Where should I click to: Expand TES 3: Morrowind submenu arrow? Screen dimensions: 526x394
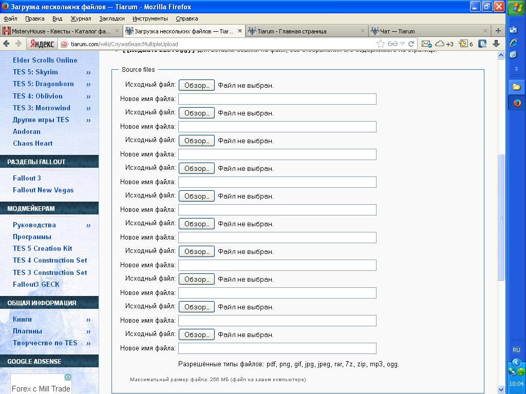tap(88, 108)
